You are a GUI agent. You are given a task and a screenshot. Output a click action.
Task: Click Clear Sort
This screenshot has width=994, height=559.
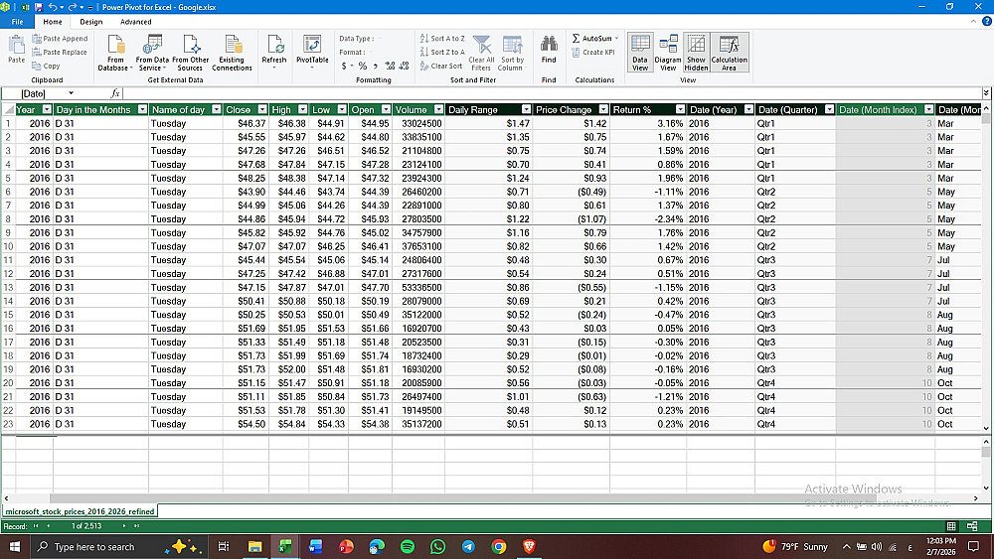(441, 66)
